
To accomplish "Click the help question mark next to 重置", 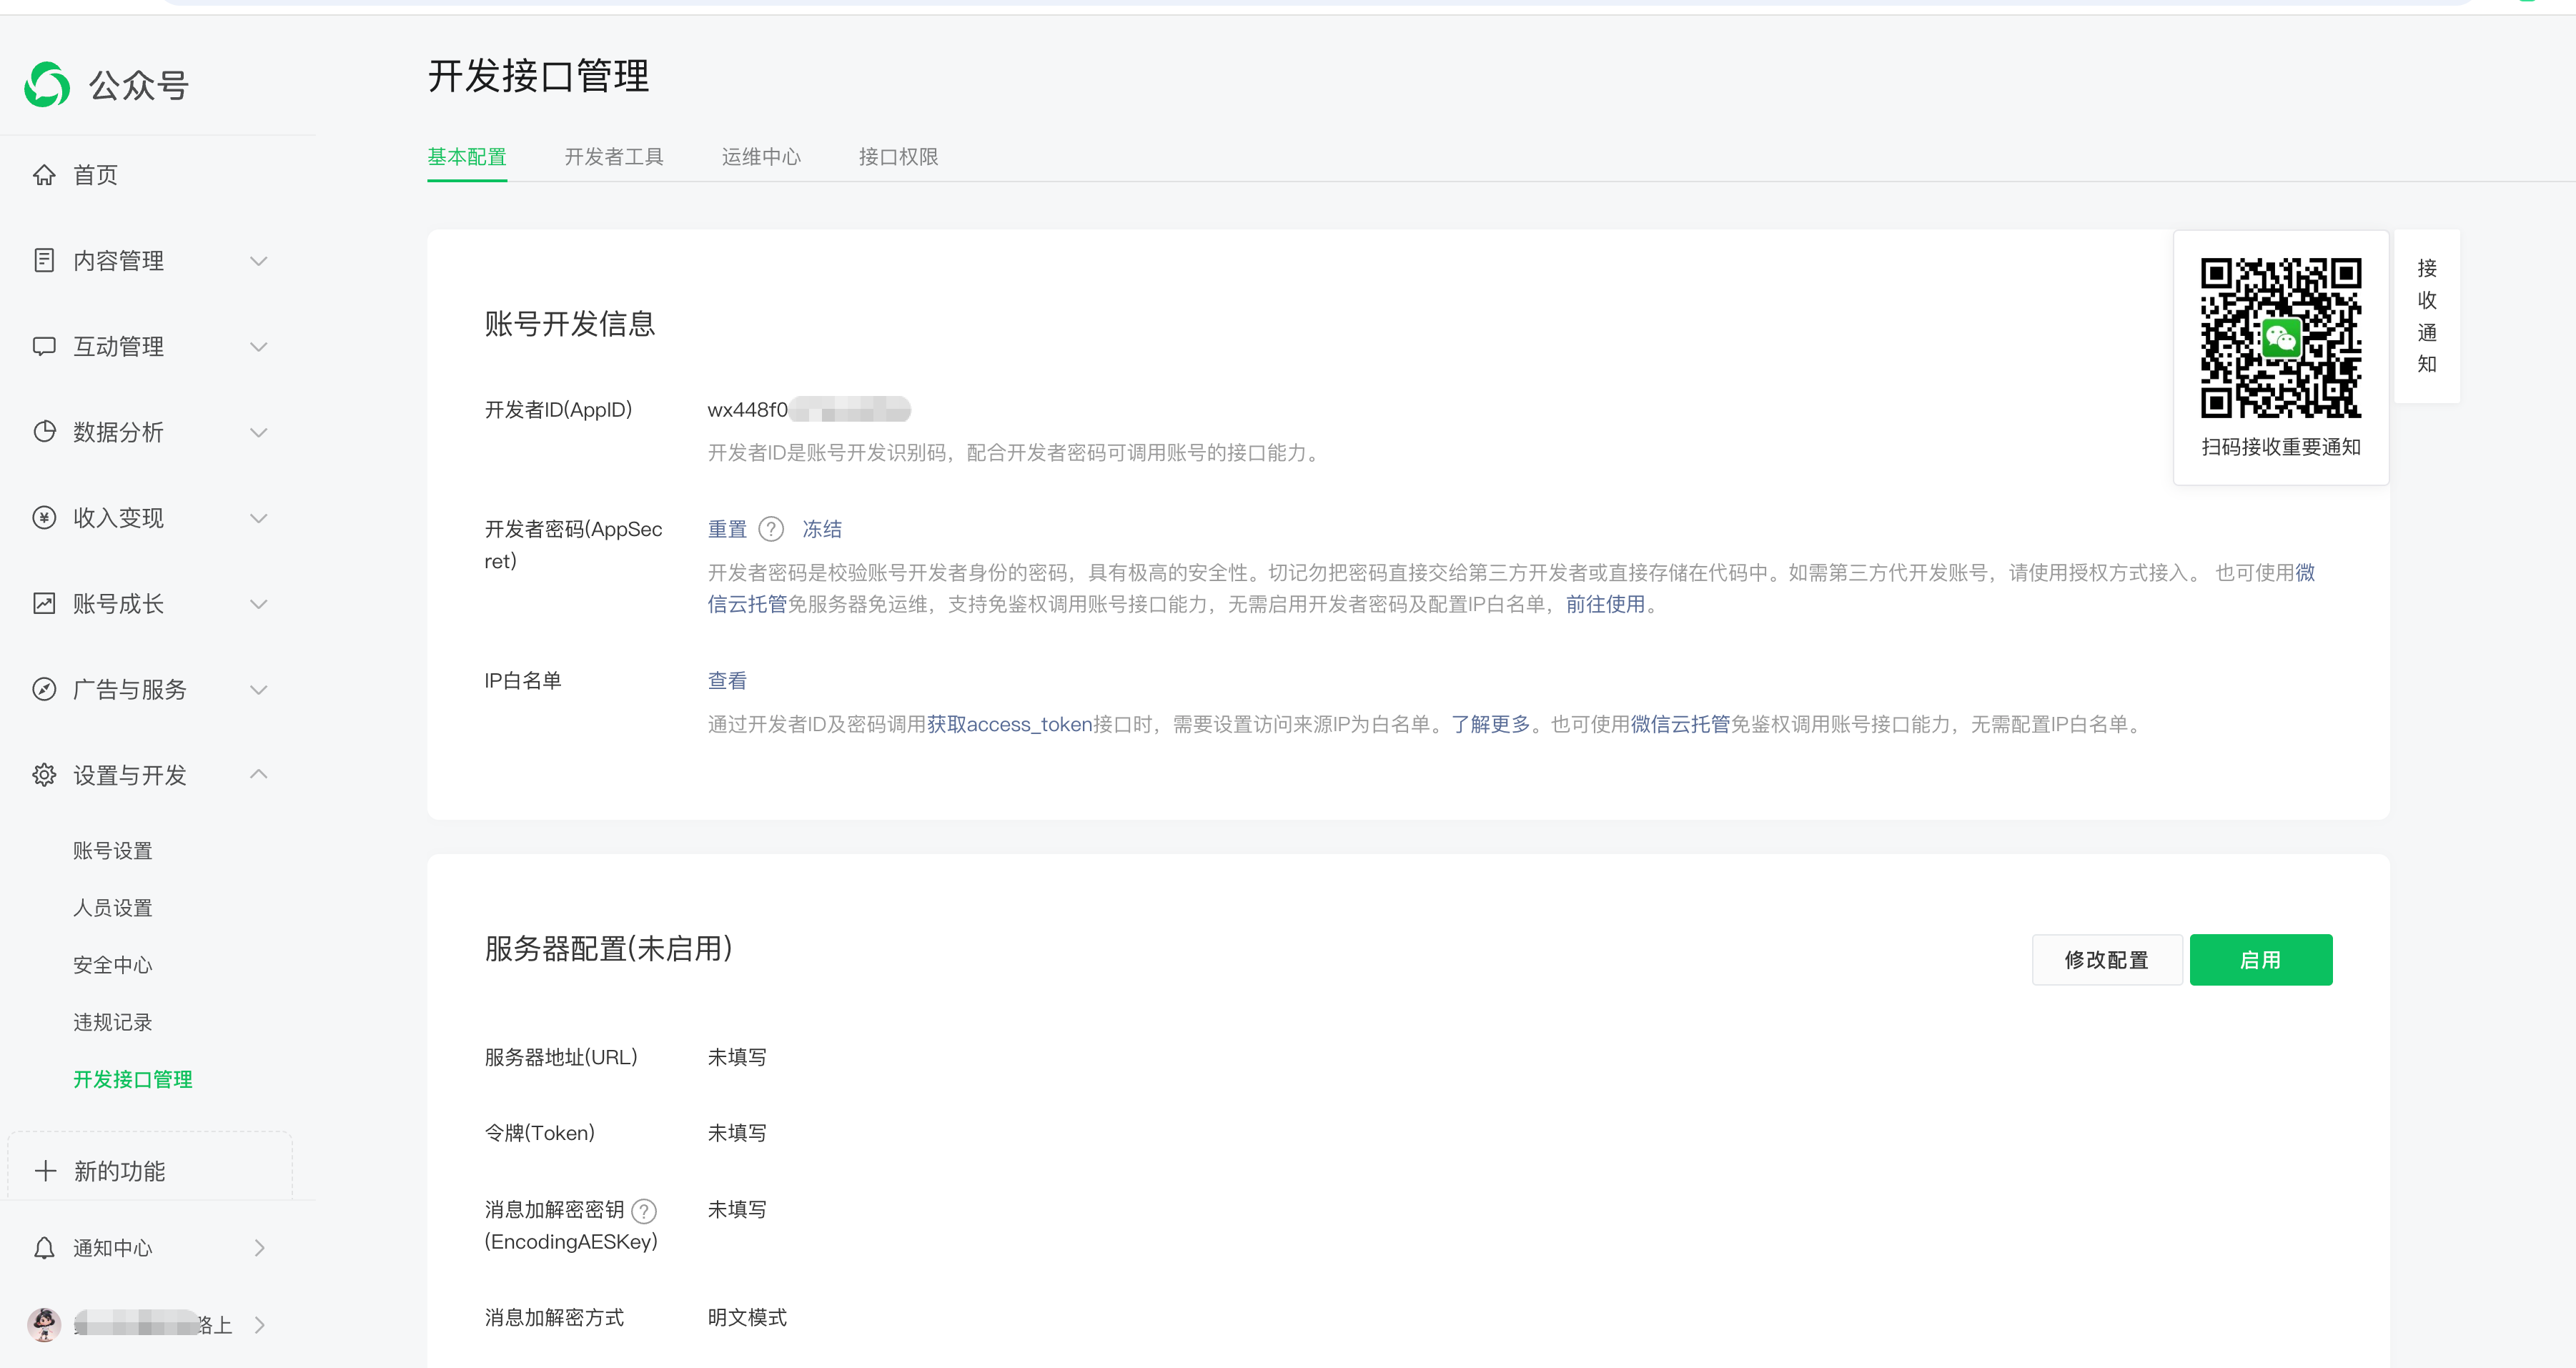I will coord(771,529).
